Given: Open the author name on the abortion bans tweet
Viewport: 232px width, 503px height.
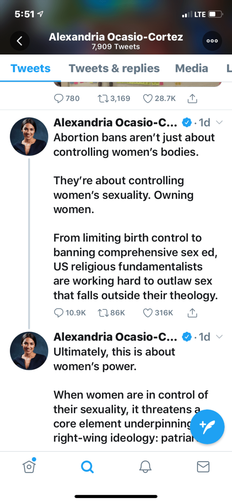Looking at the screenshot, I should tap(115, 123).
